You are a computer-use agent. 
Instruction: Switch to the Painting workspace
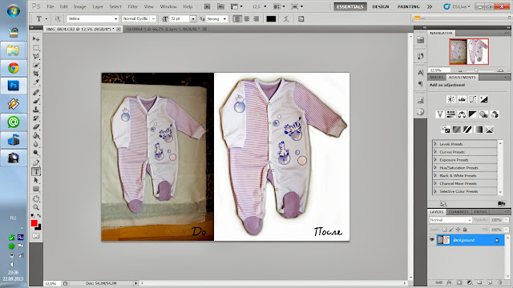pos(408,6)
